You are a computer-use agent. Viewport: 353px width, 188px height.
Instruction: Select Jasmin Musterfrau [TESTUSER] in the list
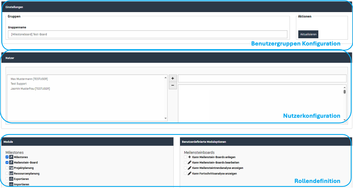[30, 89]
